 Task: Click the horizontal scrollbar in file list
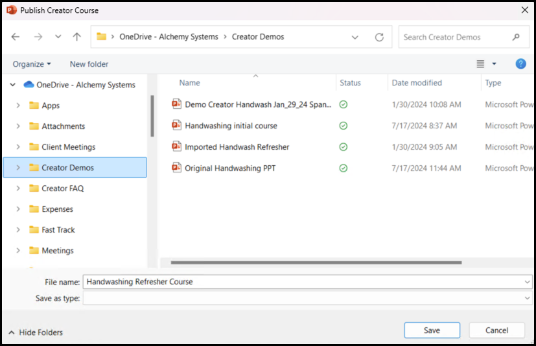click(316, 262)
